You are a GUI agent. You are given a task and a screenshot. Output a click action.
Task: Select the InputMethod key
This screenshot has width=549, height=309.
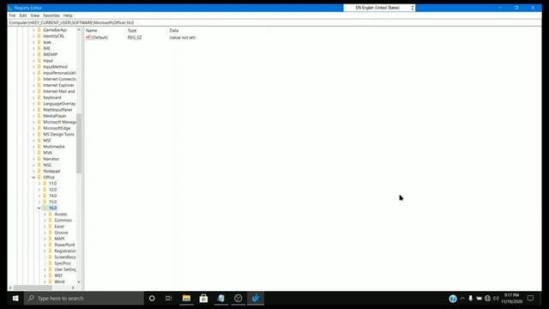click(55, 67)
